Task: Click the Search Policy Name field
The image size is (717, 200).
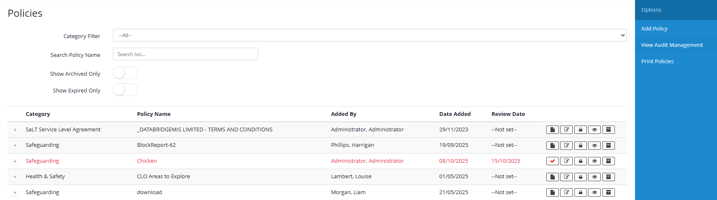Action: tap(185, 54)
